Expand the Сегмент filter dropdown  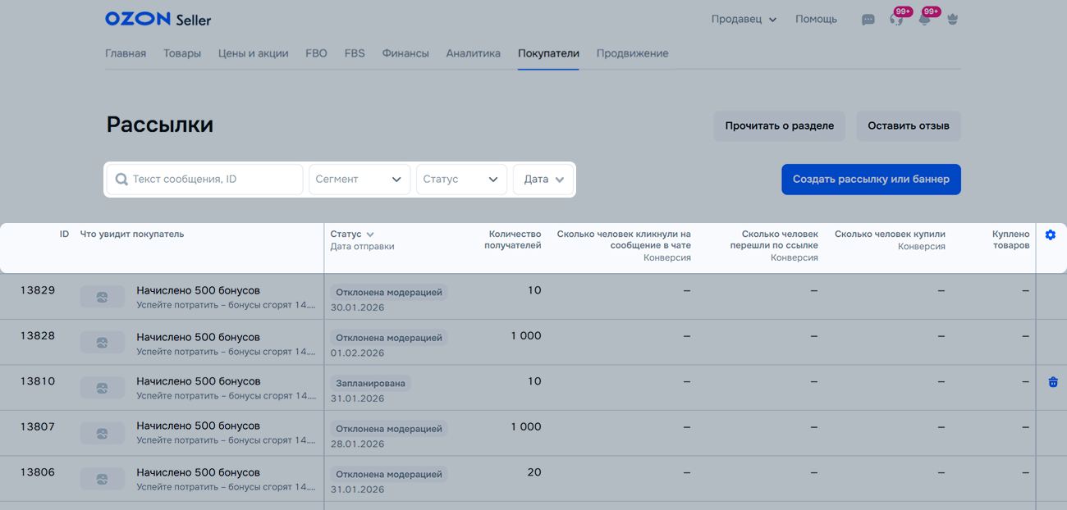pos(359,180)
